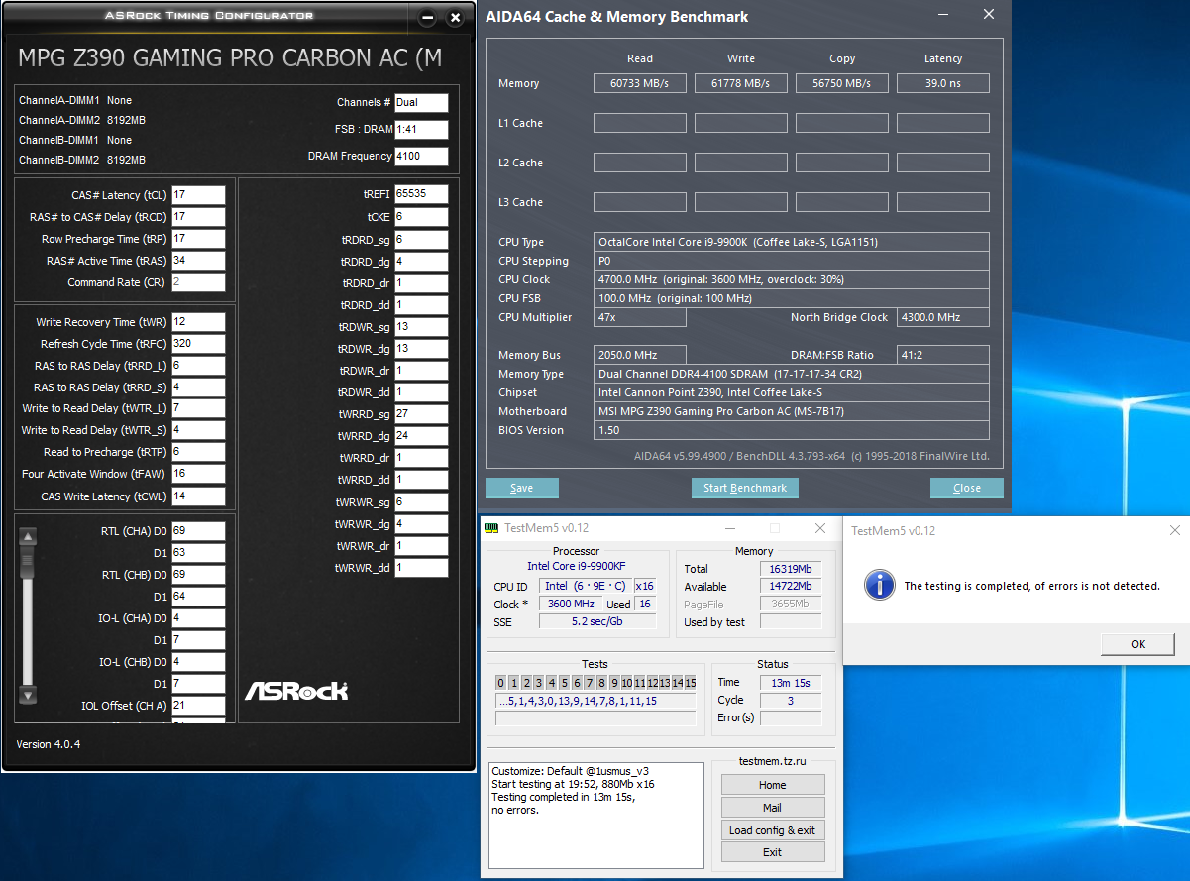Screen dimensions: 1190x881
Task: Click the scroll down arrow in ASRock RTL panel
Action: pos(28,695)
